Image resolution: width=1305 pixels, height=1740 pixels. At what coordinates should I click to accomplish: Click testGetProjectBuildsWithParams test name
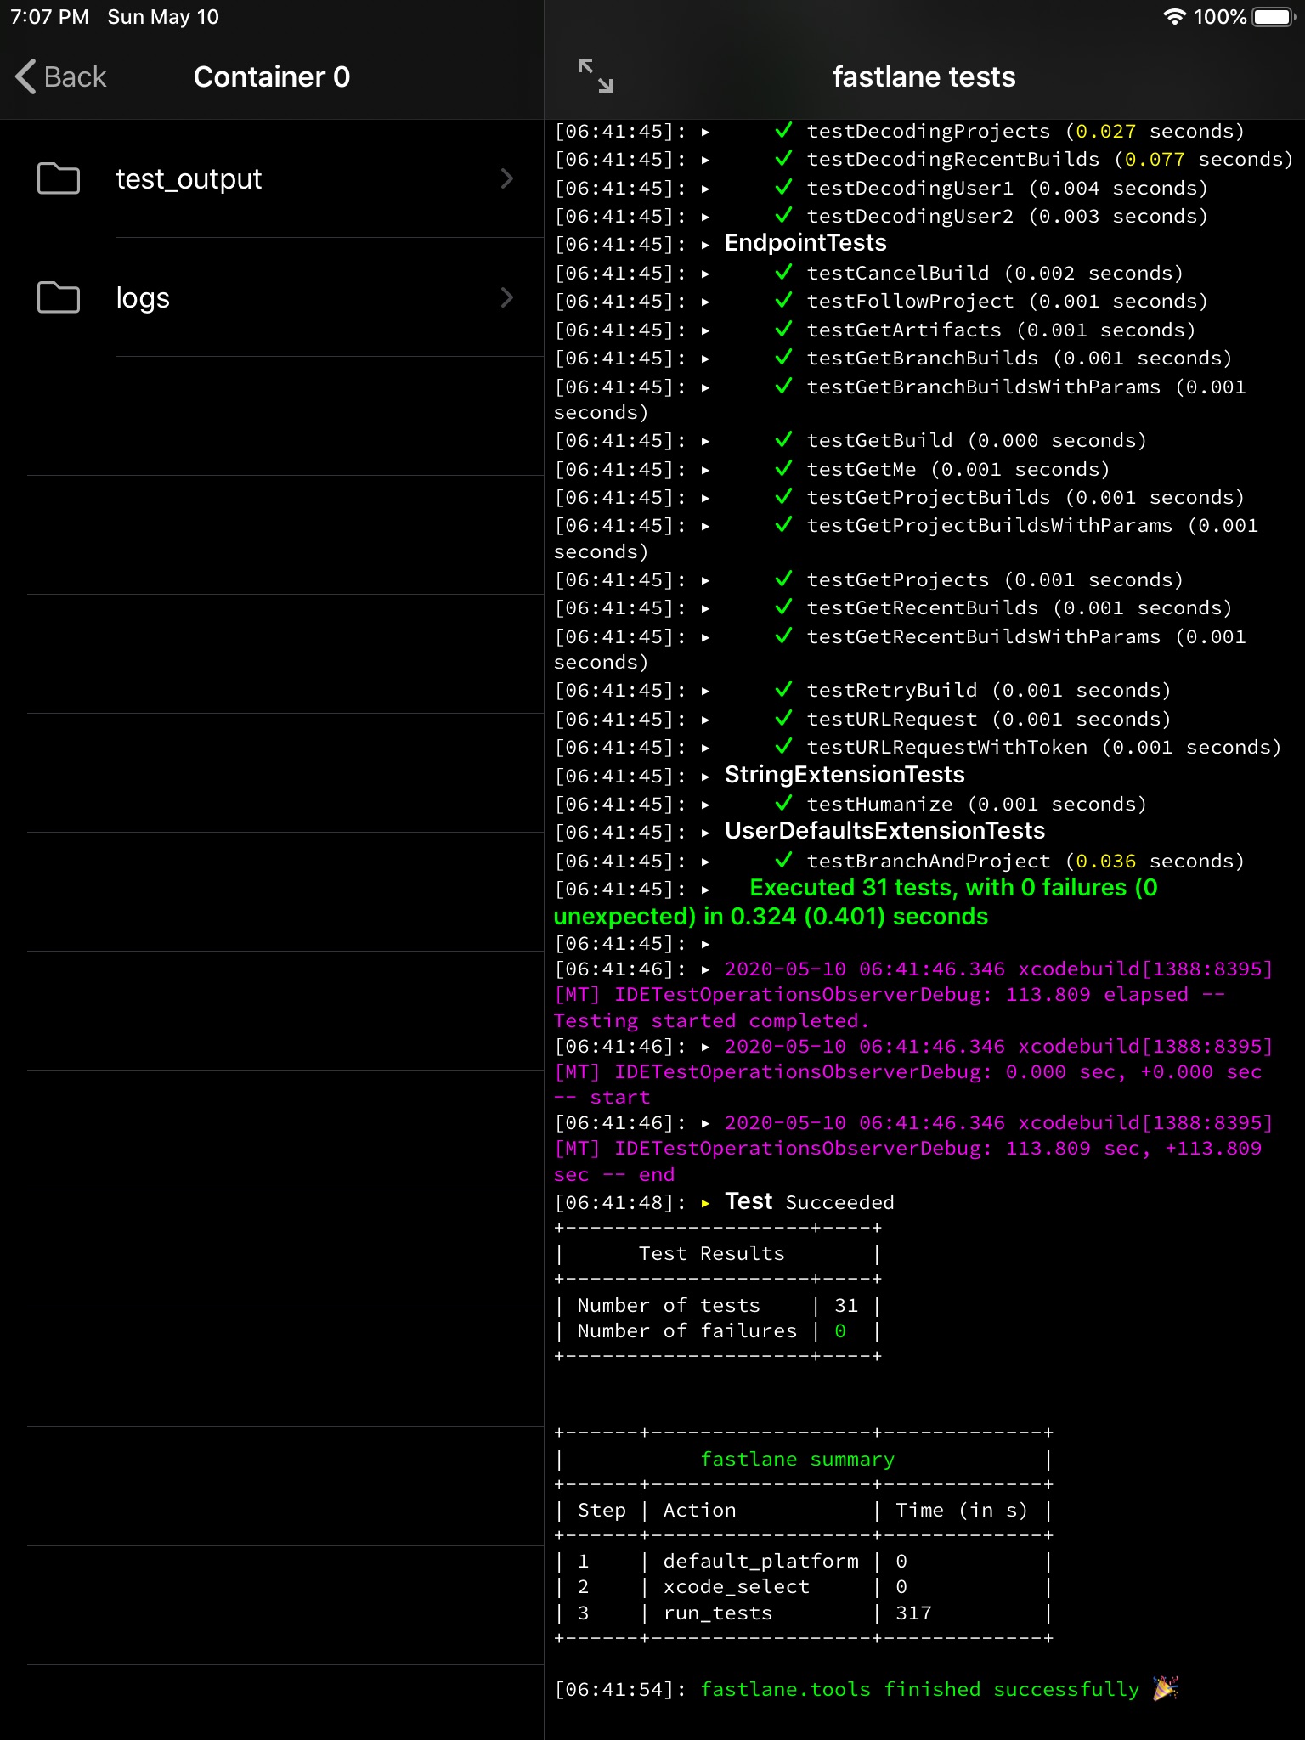coord(989,526)
